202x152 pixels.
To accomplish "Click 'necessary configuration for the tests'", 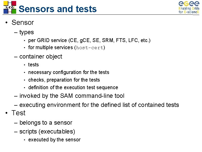I will pos(69,72).
